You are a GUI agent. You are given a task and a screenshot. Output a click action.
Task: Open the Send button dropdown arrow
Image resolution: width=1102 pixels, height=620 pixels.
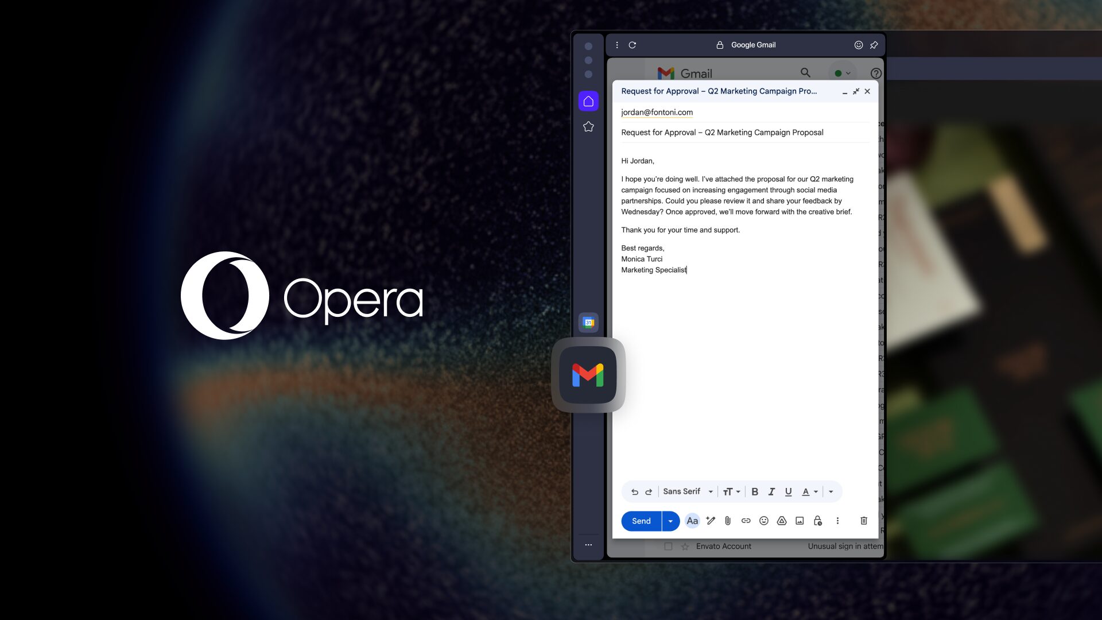click(x=669, y=521)
